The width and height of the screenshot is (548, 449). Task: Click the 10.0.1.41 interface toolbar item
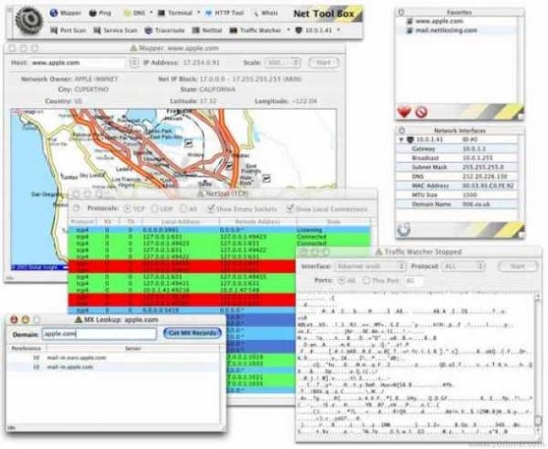click(x=313, y=31)
